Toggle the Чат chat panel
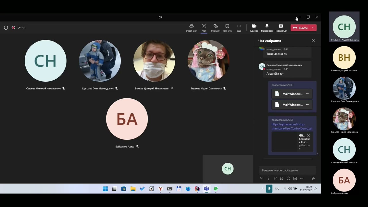Screen dimensions: 368x207 pos(204,28)
